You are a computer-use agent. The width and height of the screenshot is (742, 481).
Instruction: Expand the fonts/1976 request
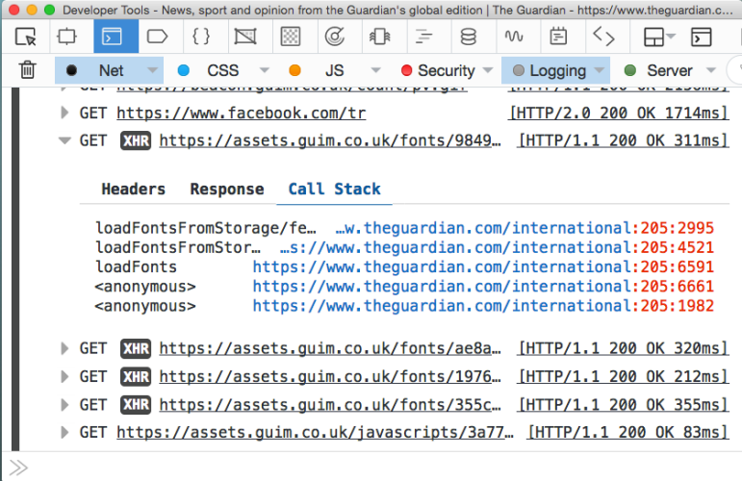click(x=64, y=376)
